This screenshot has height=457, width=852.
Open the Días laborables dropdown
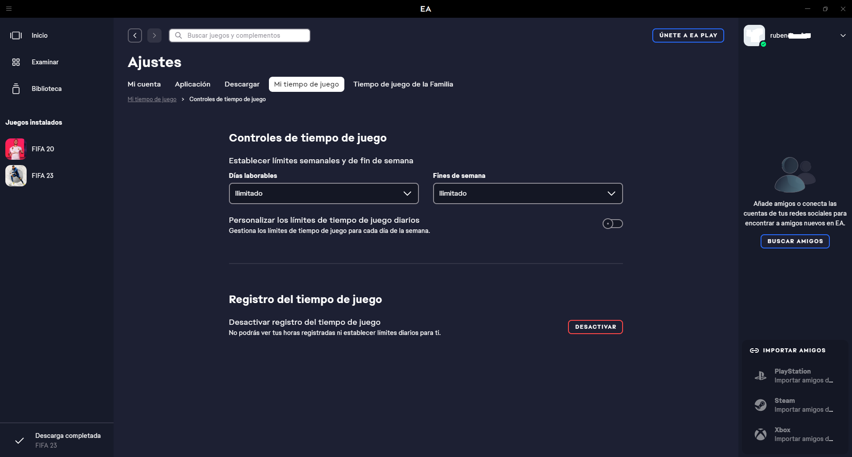point(324,193)
